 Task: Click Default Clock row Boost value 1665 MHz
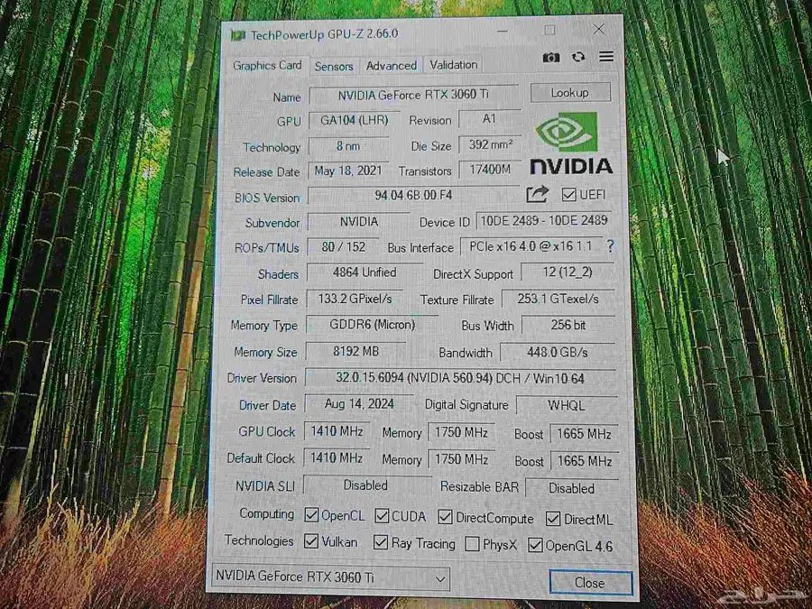tap(584, 461)
